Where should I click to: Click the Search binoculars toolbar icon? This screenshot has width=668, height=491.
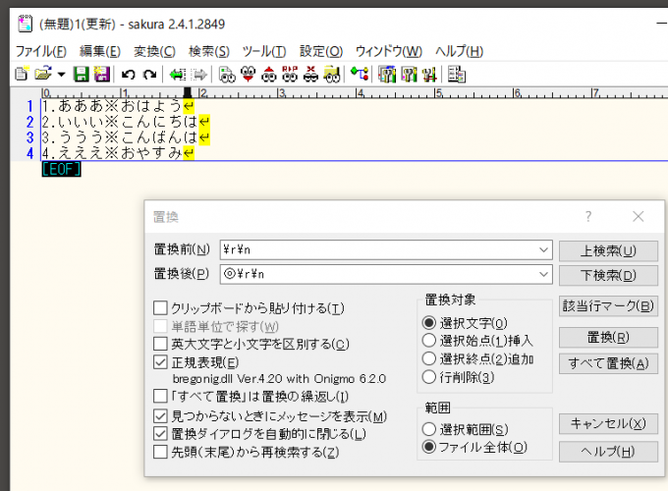227,74
